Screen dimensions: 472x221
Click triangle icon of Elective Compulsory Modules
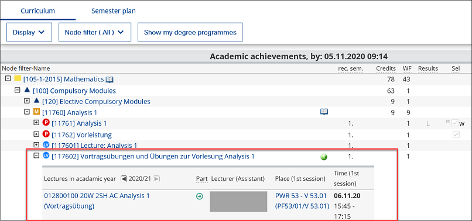tap(36, 101)
